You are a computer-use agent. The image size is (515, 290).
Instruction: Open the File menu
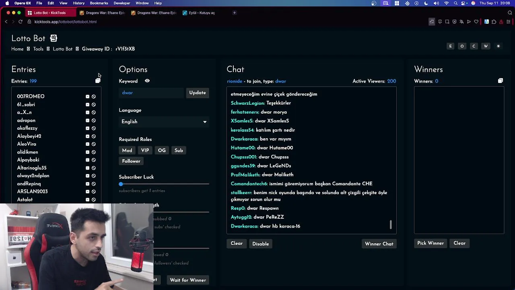click(39, 3)
